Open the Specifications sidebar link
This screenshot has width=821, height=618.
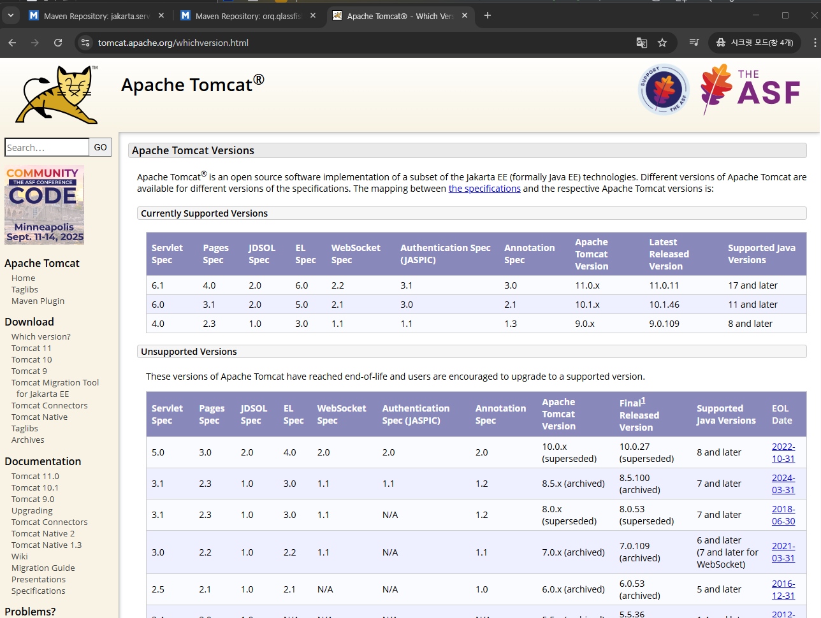tap(38, 591)
